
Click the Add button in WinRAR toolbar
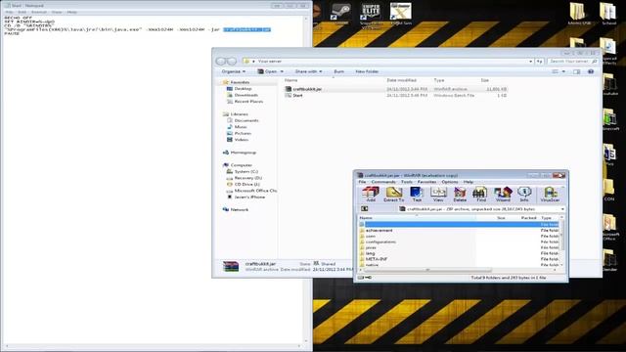(x=371, y=194)
